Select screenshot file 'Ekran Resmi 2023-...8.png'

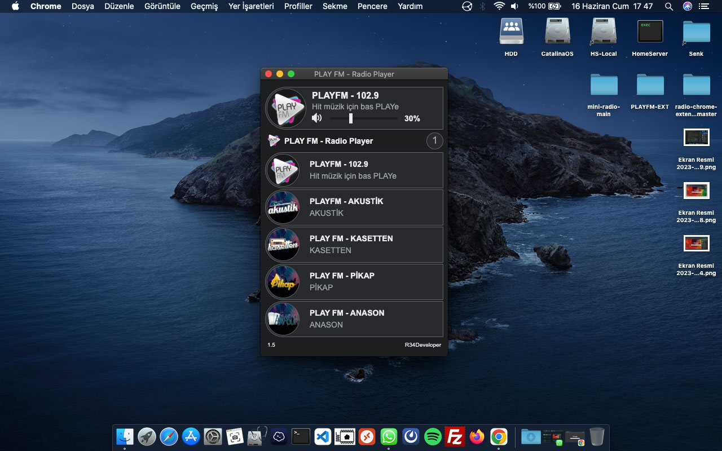pyautogui.click(x=696, y=191)
